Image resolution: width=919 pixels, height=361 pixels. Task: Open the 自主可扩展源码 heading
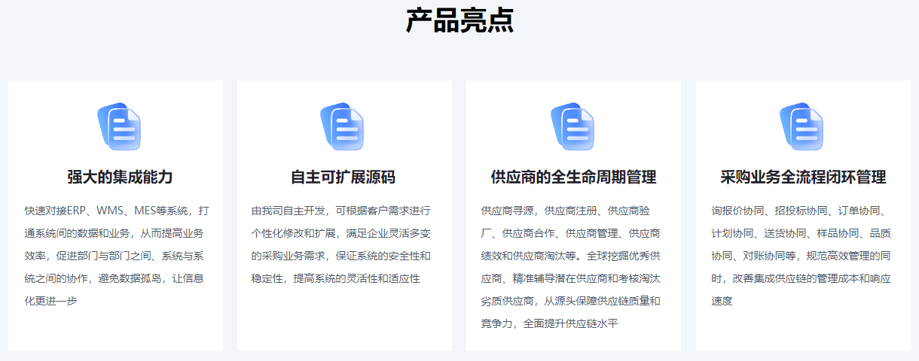point(343,177)
